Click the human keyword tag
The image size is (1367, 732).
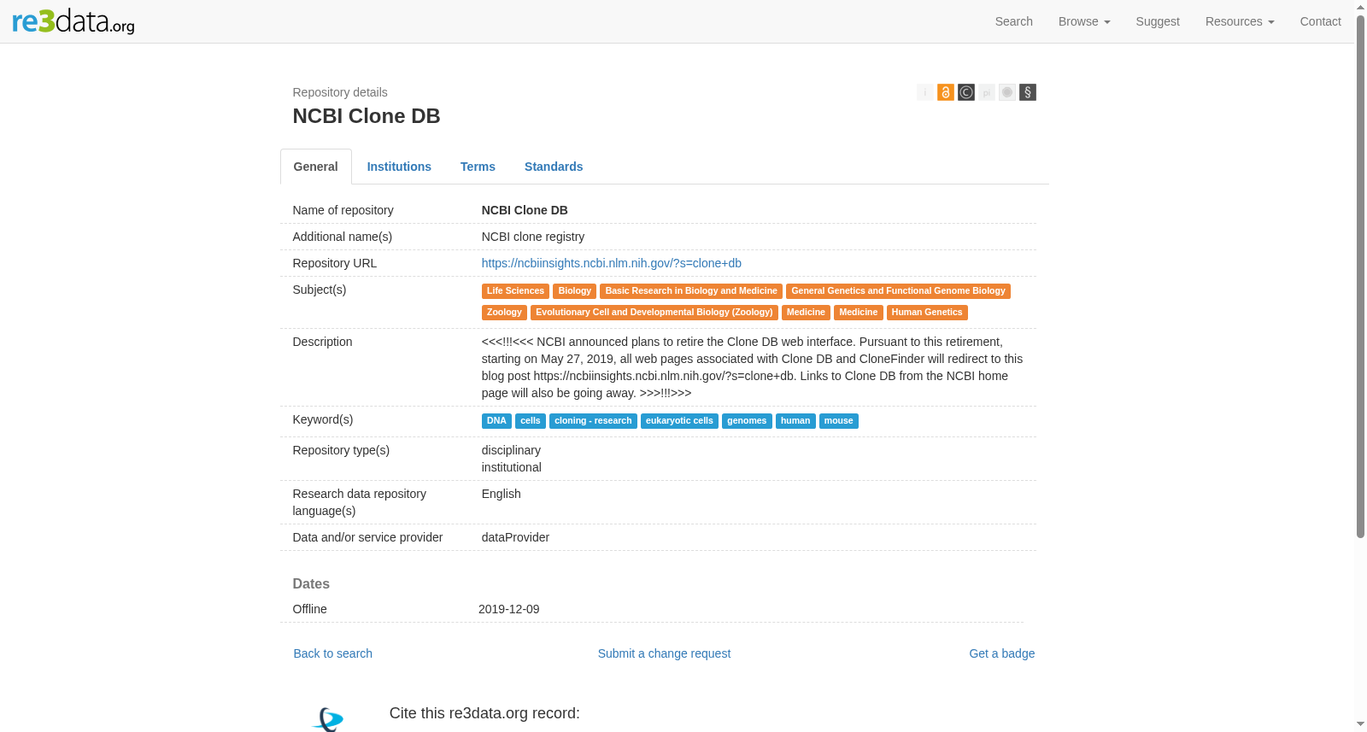click(795, 421)
